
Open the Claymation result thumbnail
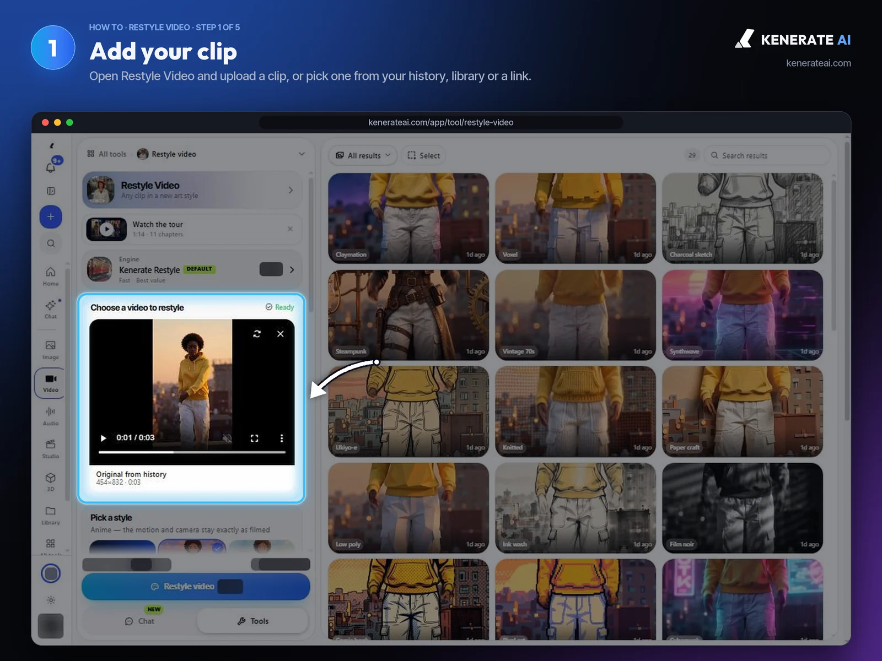pyautogui.click(x=408, y=218)
